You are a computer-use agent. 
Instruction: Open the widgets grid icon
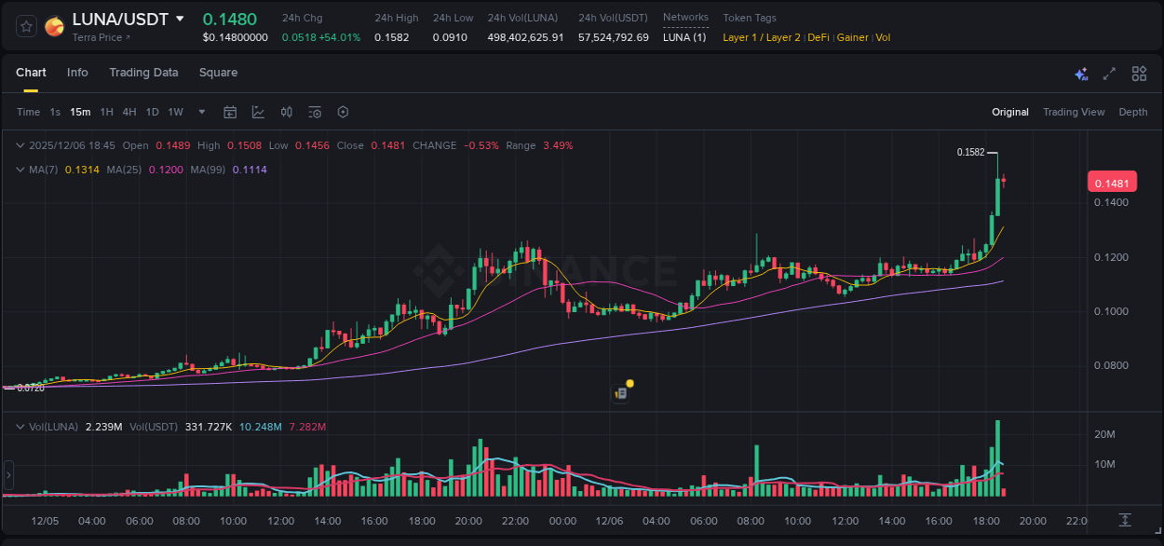pyautogui.click(x=1139, y=73)
